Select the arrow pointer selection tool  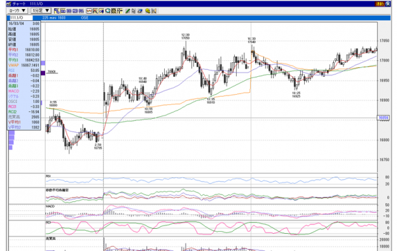pyautogui.click(x=134, y=11)
